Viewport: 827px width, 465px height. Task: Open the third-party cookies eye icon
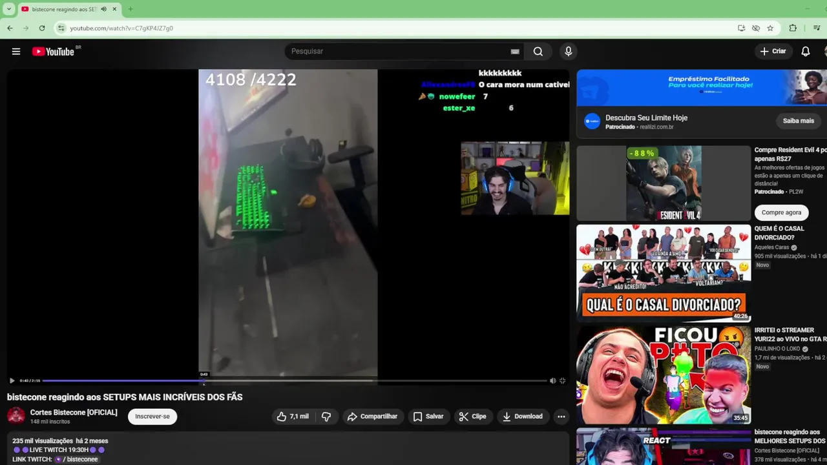coord(756,28)
